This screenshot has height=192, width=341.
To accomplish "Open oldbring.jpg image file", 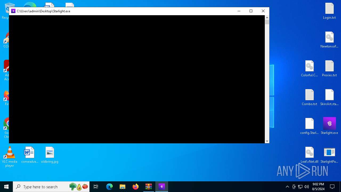I will pos(50,155).
